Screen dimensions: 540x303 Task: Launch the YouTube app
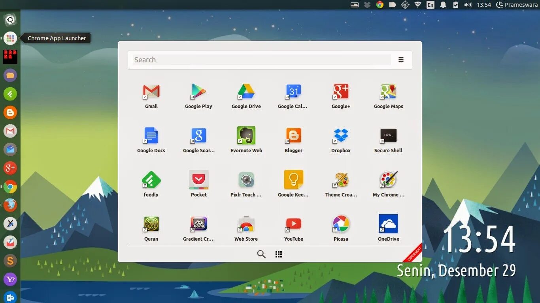(x=293, y=224)
